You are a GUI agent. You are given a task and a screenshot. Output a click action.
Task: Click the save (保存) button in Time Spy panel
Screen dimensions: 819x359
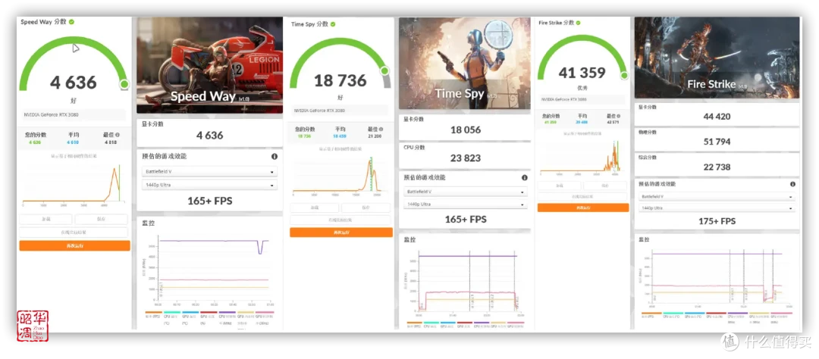[366, 208]
